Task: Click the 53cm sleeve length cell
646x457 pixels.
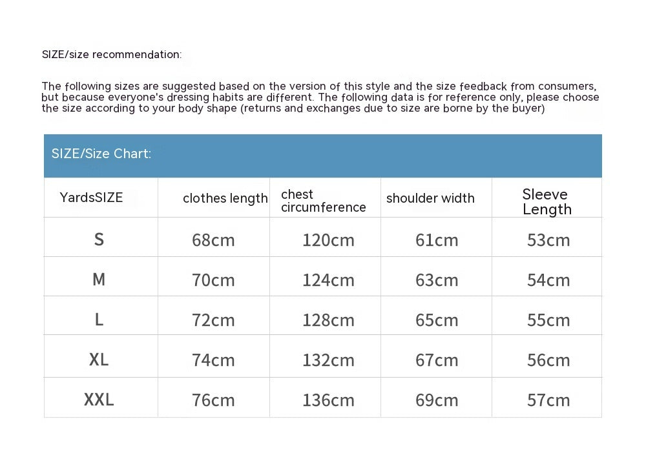Action: tap(548, 240)
